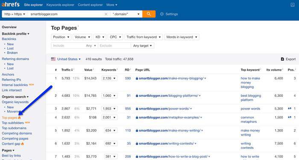
Task: Click the United States flag icon
Action: tap(53, 59)
